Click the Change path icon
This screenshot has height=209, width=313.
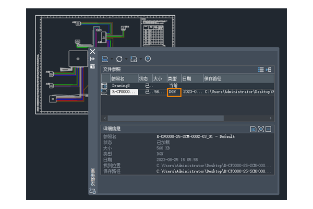(x=134, y=59)
